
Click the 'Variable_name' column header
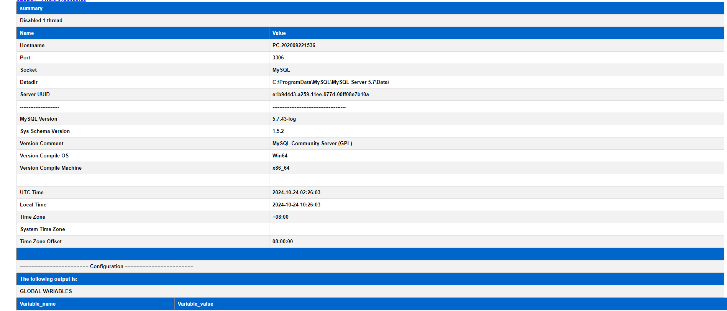point(95,304)
